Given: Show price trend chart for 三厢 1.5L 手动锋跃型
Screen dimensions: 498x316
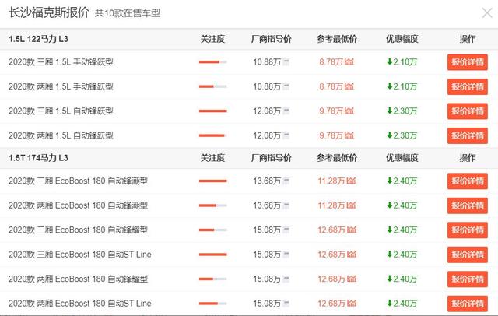Looking at the screenshot, I should 349,62.
